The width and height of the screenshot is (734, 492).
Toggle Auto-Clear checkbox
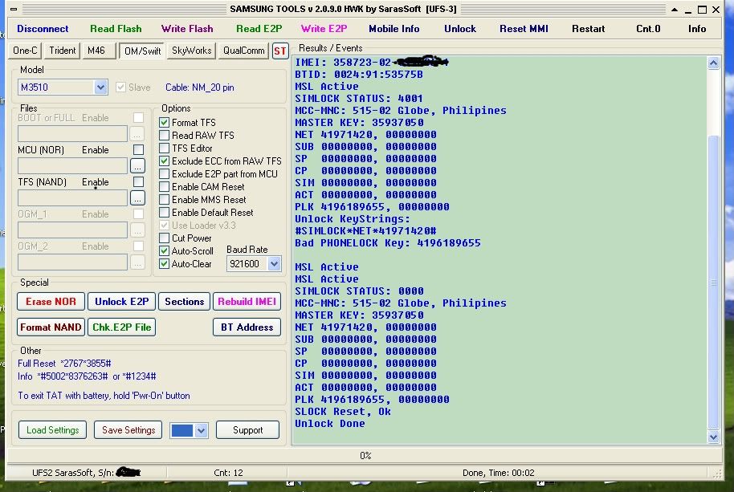click(x=165, y=264)
